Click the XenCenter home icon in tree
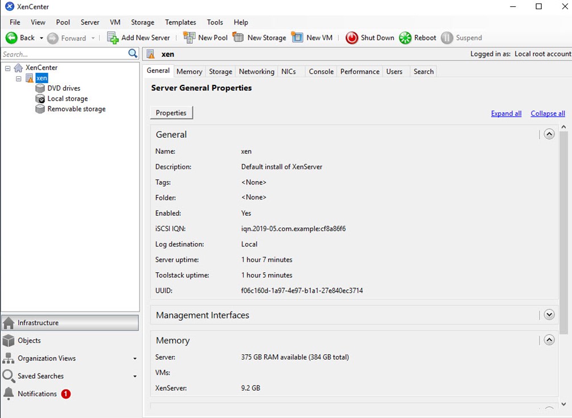Viewport: 572px width, 418px height. click(18, 68)
